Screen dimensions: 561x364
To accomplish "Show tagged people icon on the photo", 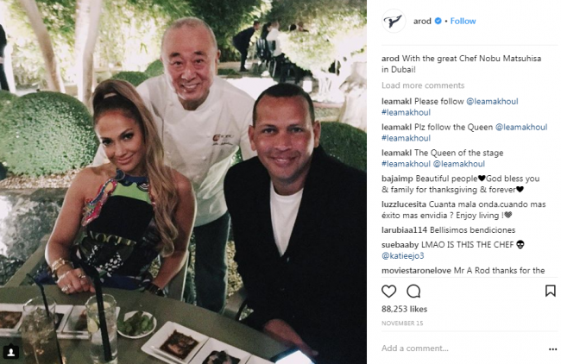I will pos(11,352).
